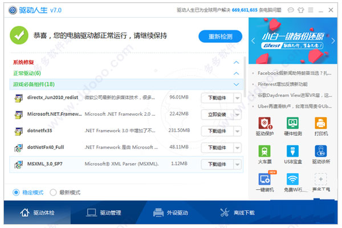Open 驱动保护 shield tool
342x228 pixels.
click(x=264, y=123)
